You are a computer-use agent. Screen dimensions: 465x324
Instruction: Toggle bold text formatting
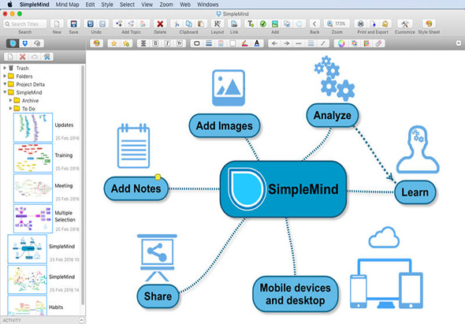[x=155, y=43]
